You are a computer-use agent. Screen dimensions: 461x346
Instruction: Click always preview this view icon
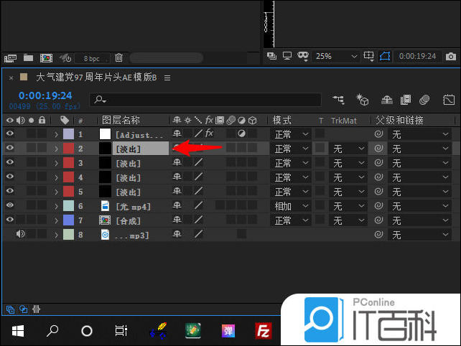click(271, 55)
